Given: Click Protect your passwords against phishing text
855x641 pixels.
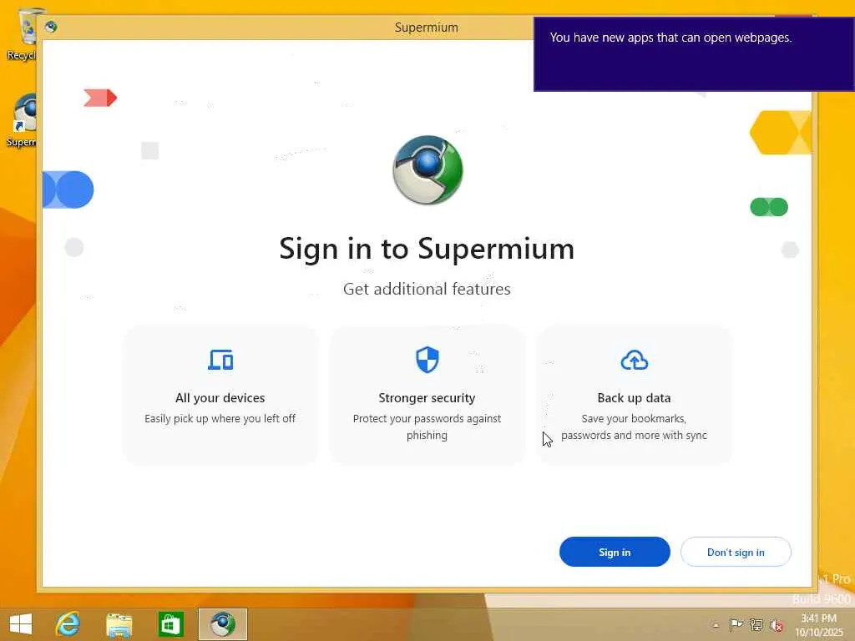Looking at the screenshot, I should (x=427, y=426).
